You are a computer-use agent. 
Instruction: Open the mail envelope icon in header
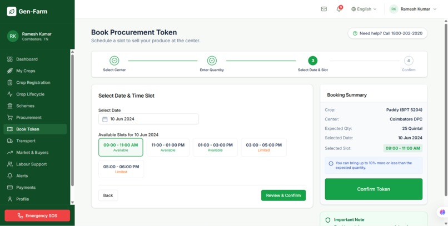click(323, 9)
